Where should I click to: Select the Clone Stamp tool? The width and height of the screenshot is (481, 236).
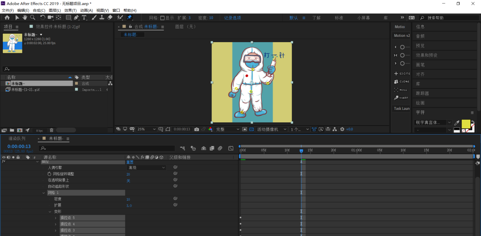[x=102, y=17]
